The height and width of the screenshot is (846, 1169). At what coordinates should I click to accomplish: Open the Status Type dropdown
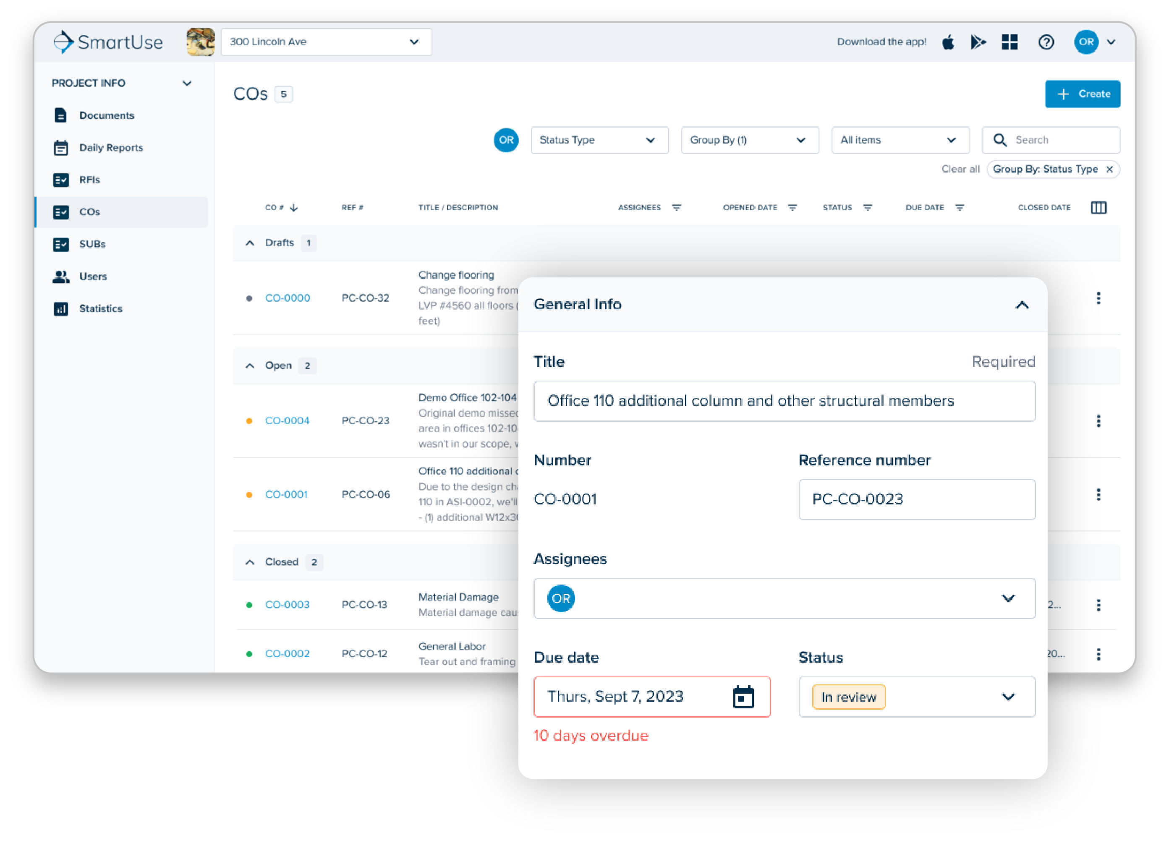click(599, 140)
